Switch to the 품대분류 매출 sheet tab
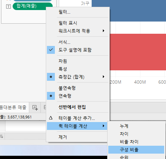 tap(13, 107)
